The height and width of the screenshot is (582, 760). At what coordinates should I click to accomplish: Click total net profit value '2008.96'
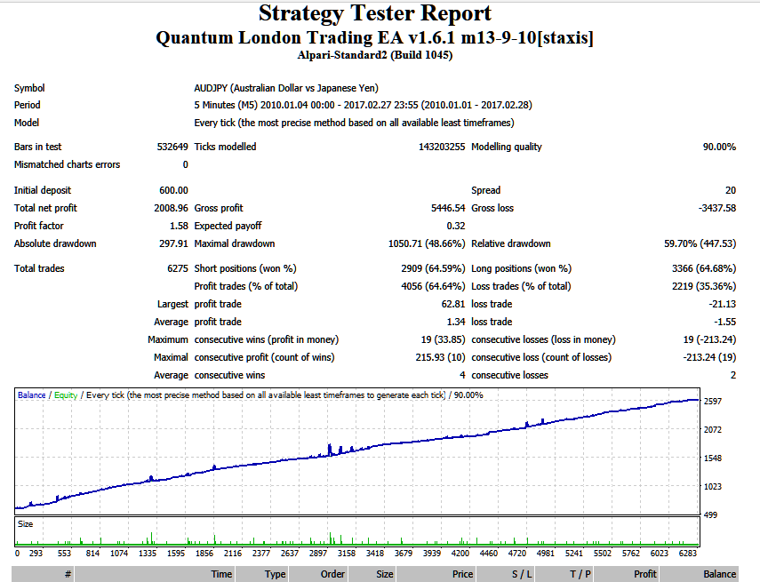[171, 208]
